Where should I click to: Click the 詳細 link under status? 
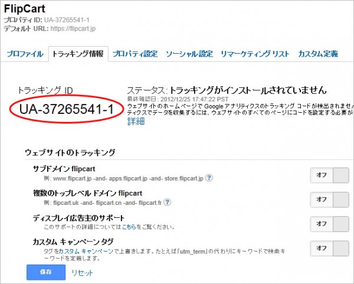pos(136,121)
